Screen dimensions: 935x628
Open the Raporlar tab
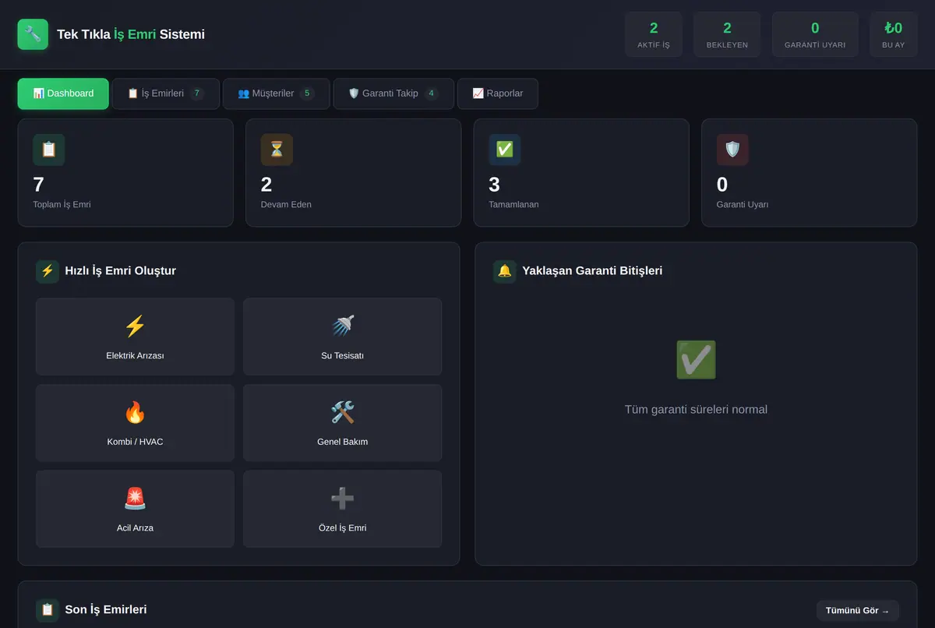pos(498,93)
